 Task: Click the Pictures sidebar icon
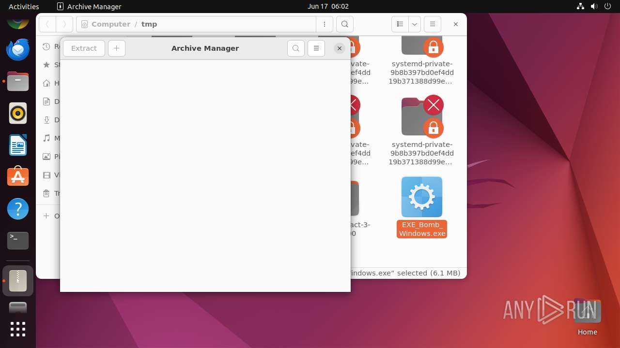[x=46, y=157]
